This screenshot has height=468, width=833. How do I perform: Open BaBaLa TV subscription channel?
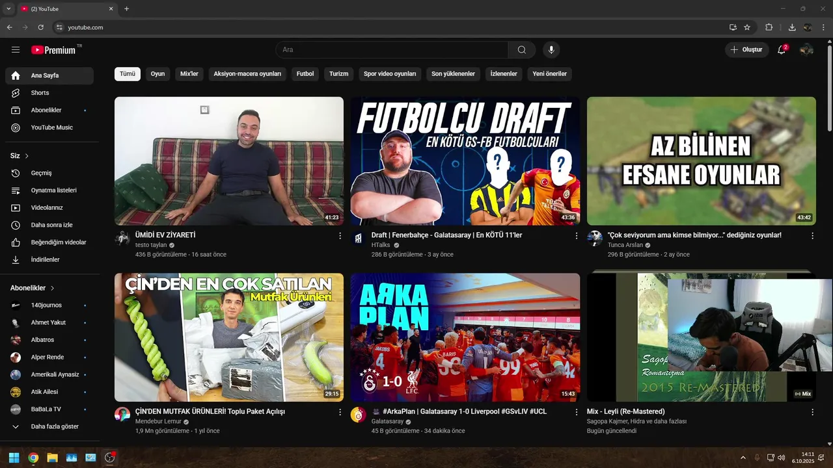(x=49, y=409)
